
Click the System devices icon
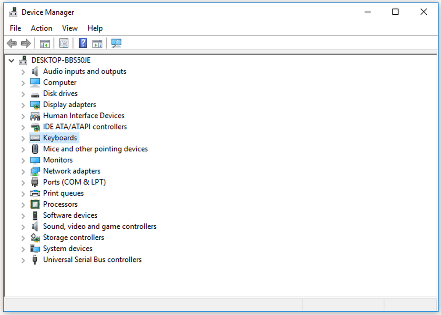click(35, 249)
